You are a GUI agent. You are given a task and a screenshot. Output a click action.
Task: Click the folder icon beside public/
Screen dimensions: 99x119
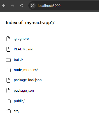click(x=8, y=101)
